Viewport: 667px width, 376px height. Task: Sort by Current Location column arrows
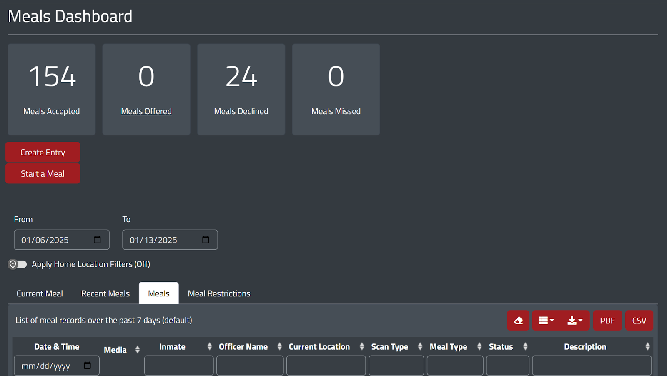361,346
